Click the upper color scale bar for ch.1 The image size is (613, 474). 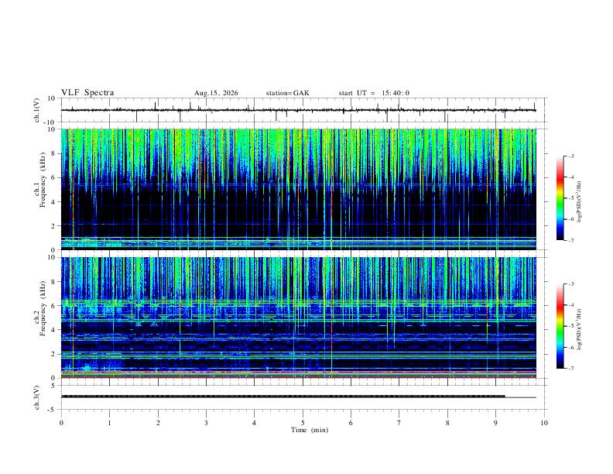560,198
